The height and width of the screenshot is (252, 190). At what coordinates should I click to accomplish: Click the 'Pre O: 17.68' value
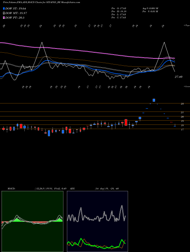click(119, 8)
